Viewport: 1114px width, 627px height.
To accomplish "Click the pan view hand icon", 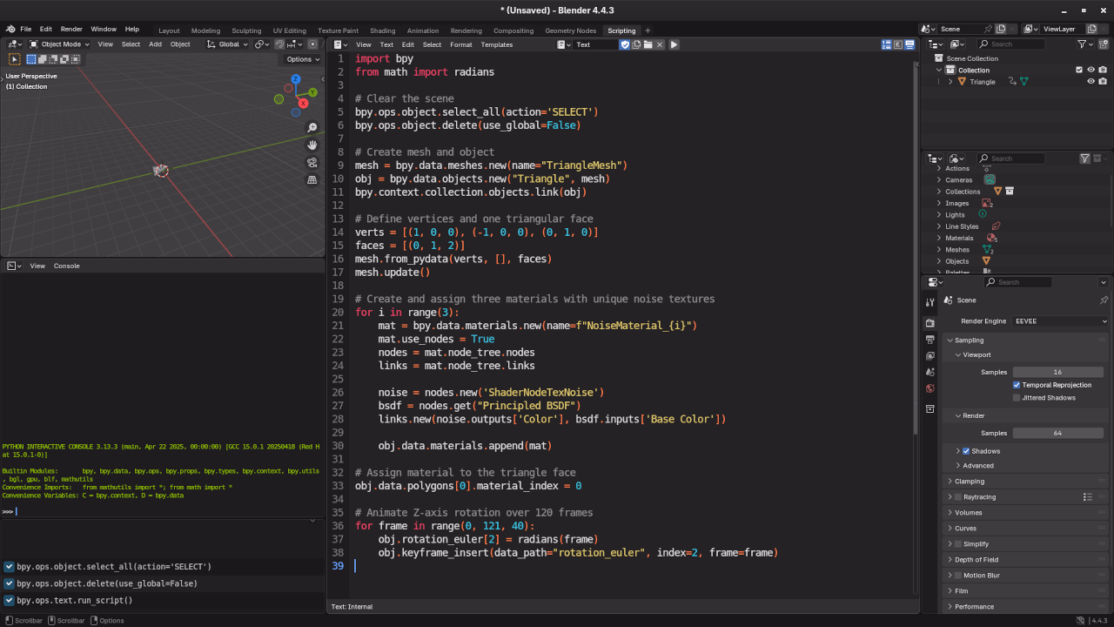I will coord(312,145).
